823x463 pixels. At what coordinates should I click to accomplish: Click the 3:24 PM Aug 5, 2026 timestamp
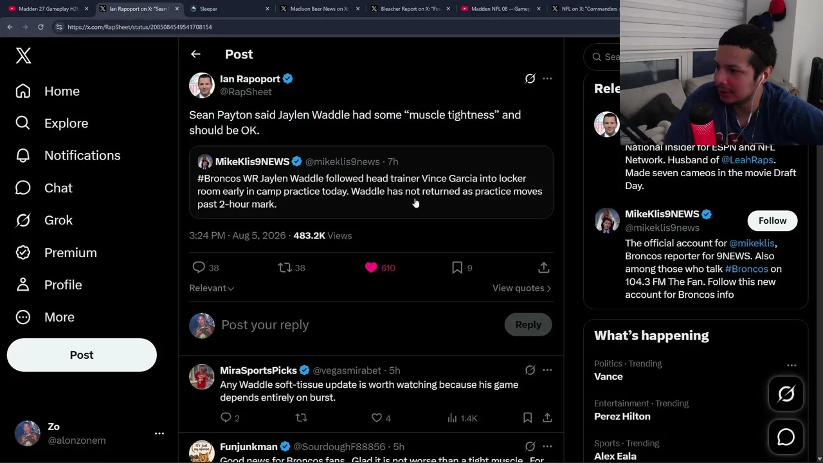(x=237, y=236)
